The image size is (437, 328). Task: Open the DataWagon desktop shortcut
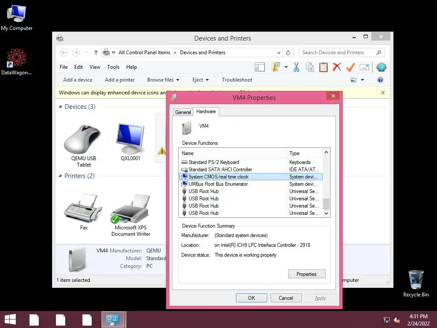(17, 61)
